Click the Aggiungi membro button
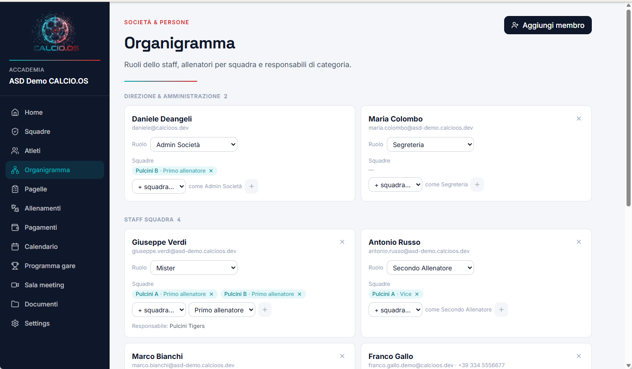 coord(548,25)
